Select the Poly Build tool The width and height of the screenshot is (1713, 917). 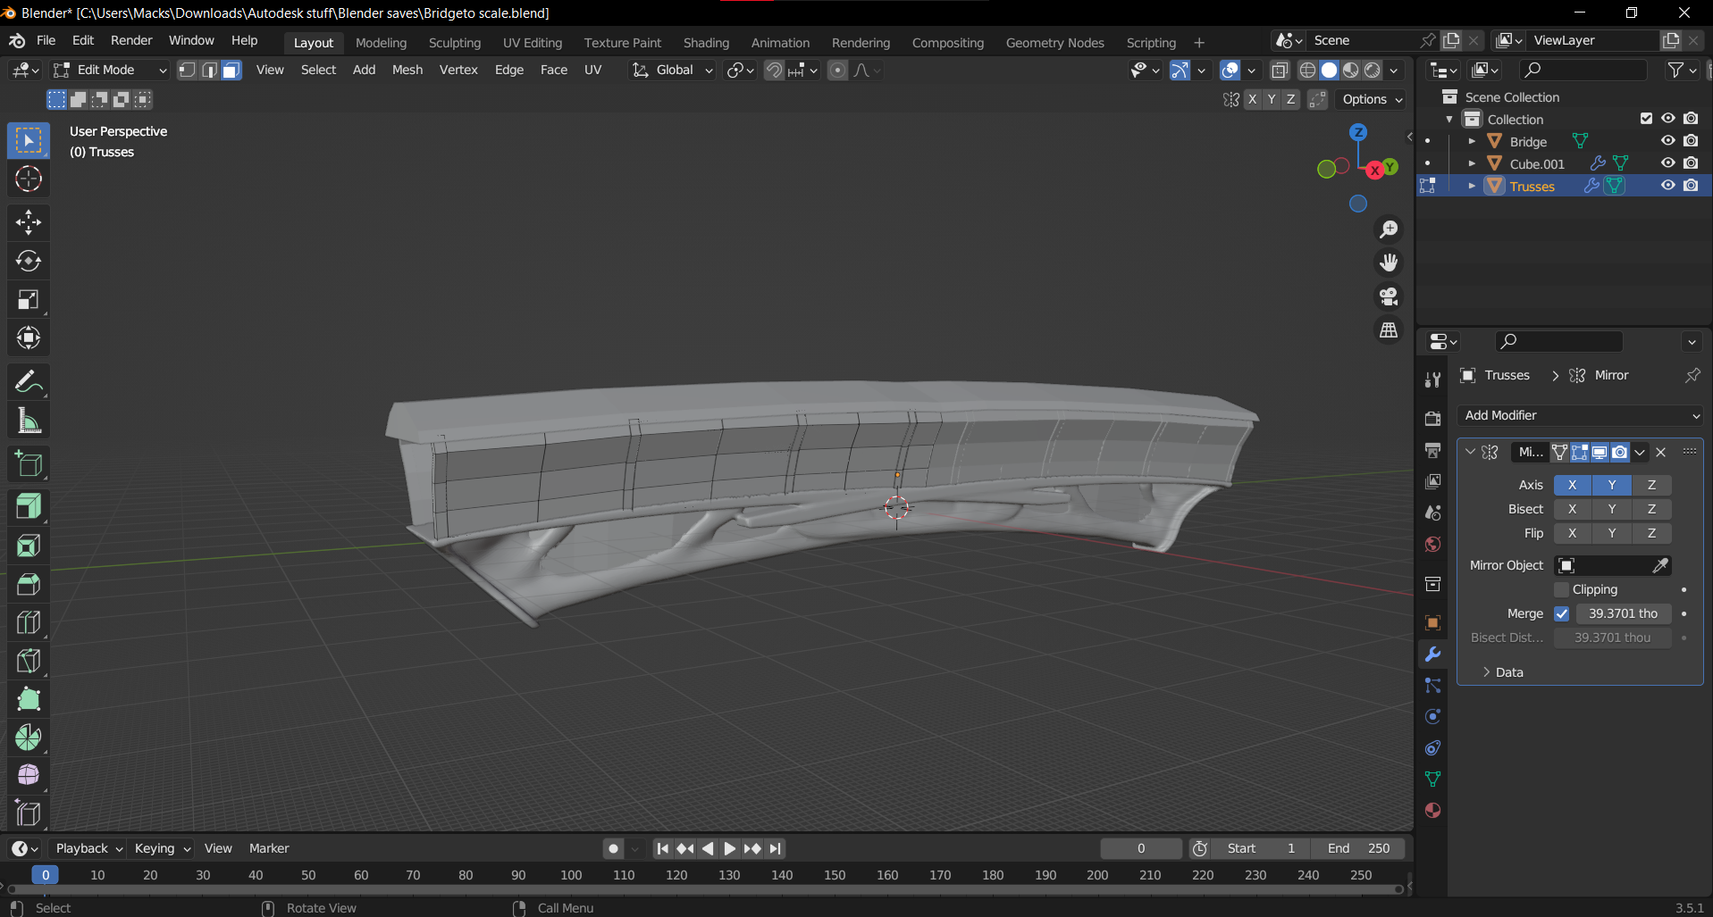29,699
